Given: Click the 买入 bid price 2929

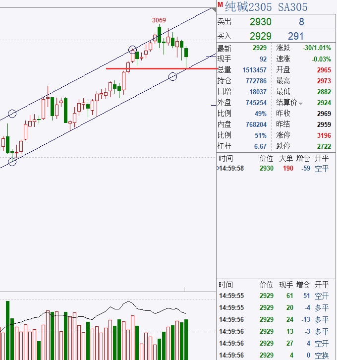Looking at the screenshot, I should (x=260, y=36).
